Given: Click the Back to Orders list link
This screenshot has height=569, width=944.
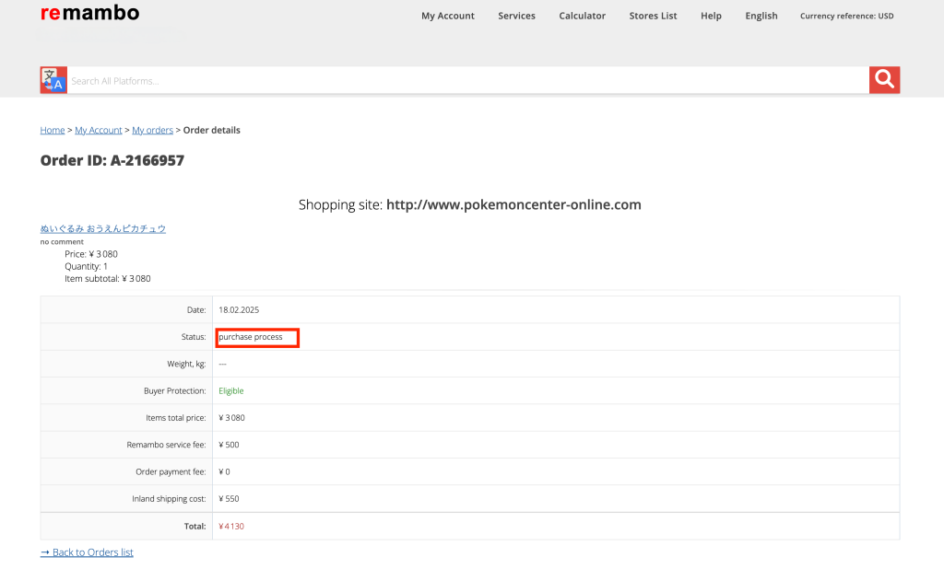Looking at the screenshot, I should click(87, 552).
